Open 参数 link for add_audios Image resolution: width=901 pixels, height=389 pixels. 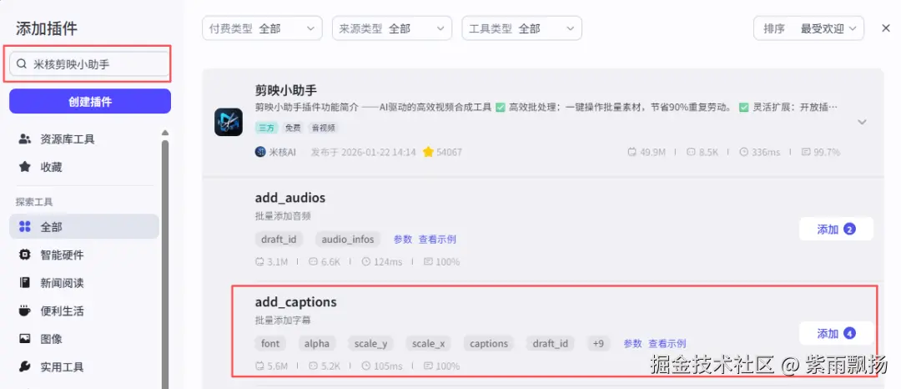(403, 240)
